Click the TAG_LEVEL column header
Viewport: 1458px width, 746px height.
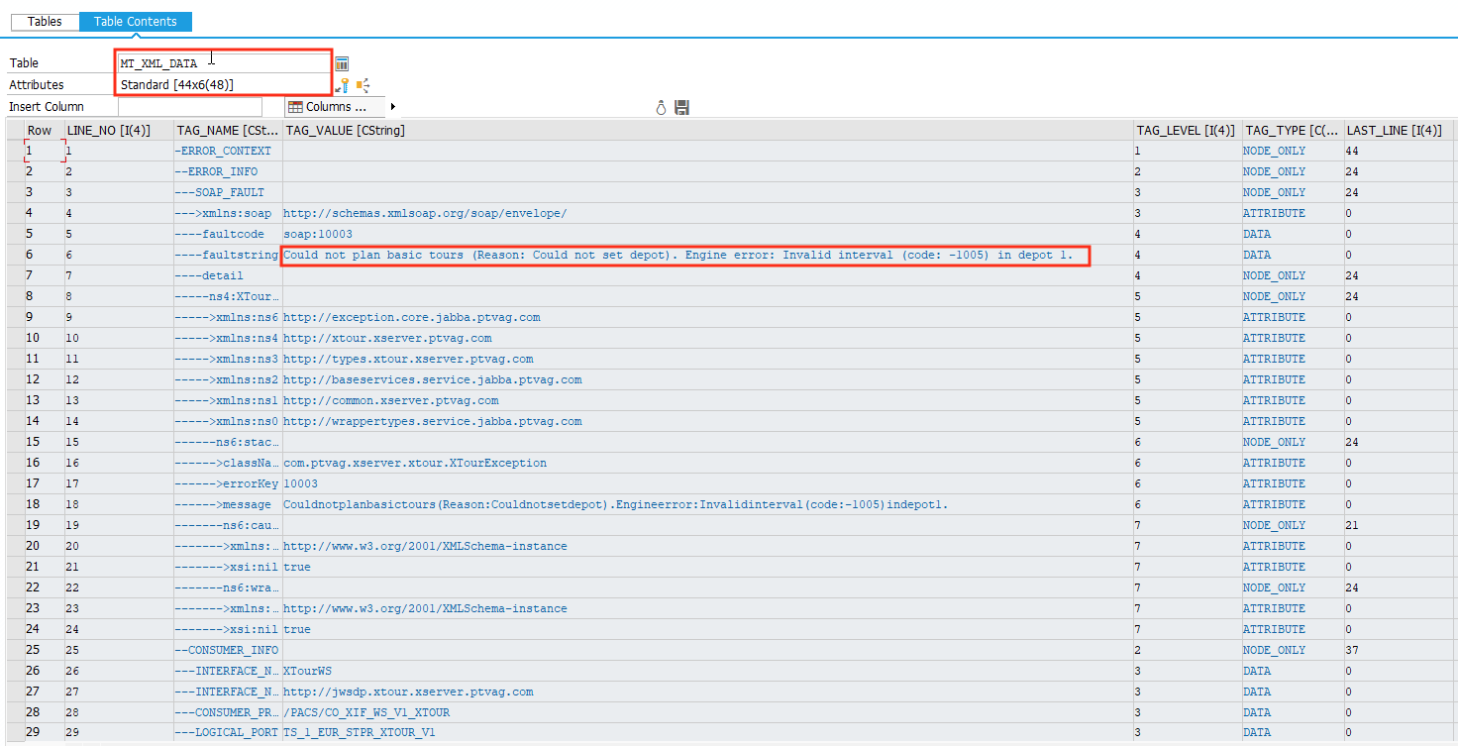[x=1186, y=130]
